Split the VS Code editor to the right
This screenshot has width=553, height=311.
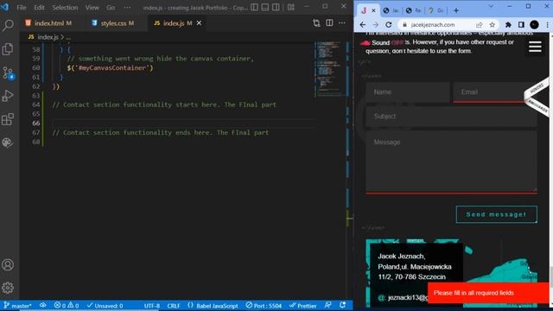click(x=329, y=23)
